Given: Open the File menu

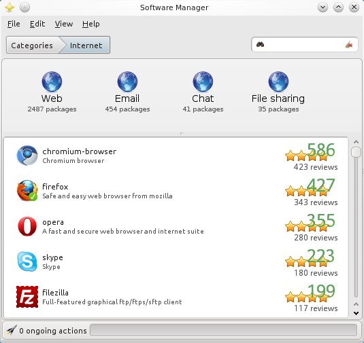Looking at the screenshot, I should pyautogui.click(x=14, y=24).
